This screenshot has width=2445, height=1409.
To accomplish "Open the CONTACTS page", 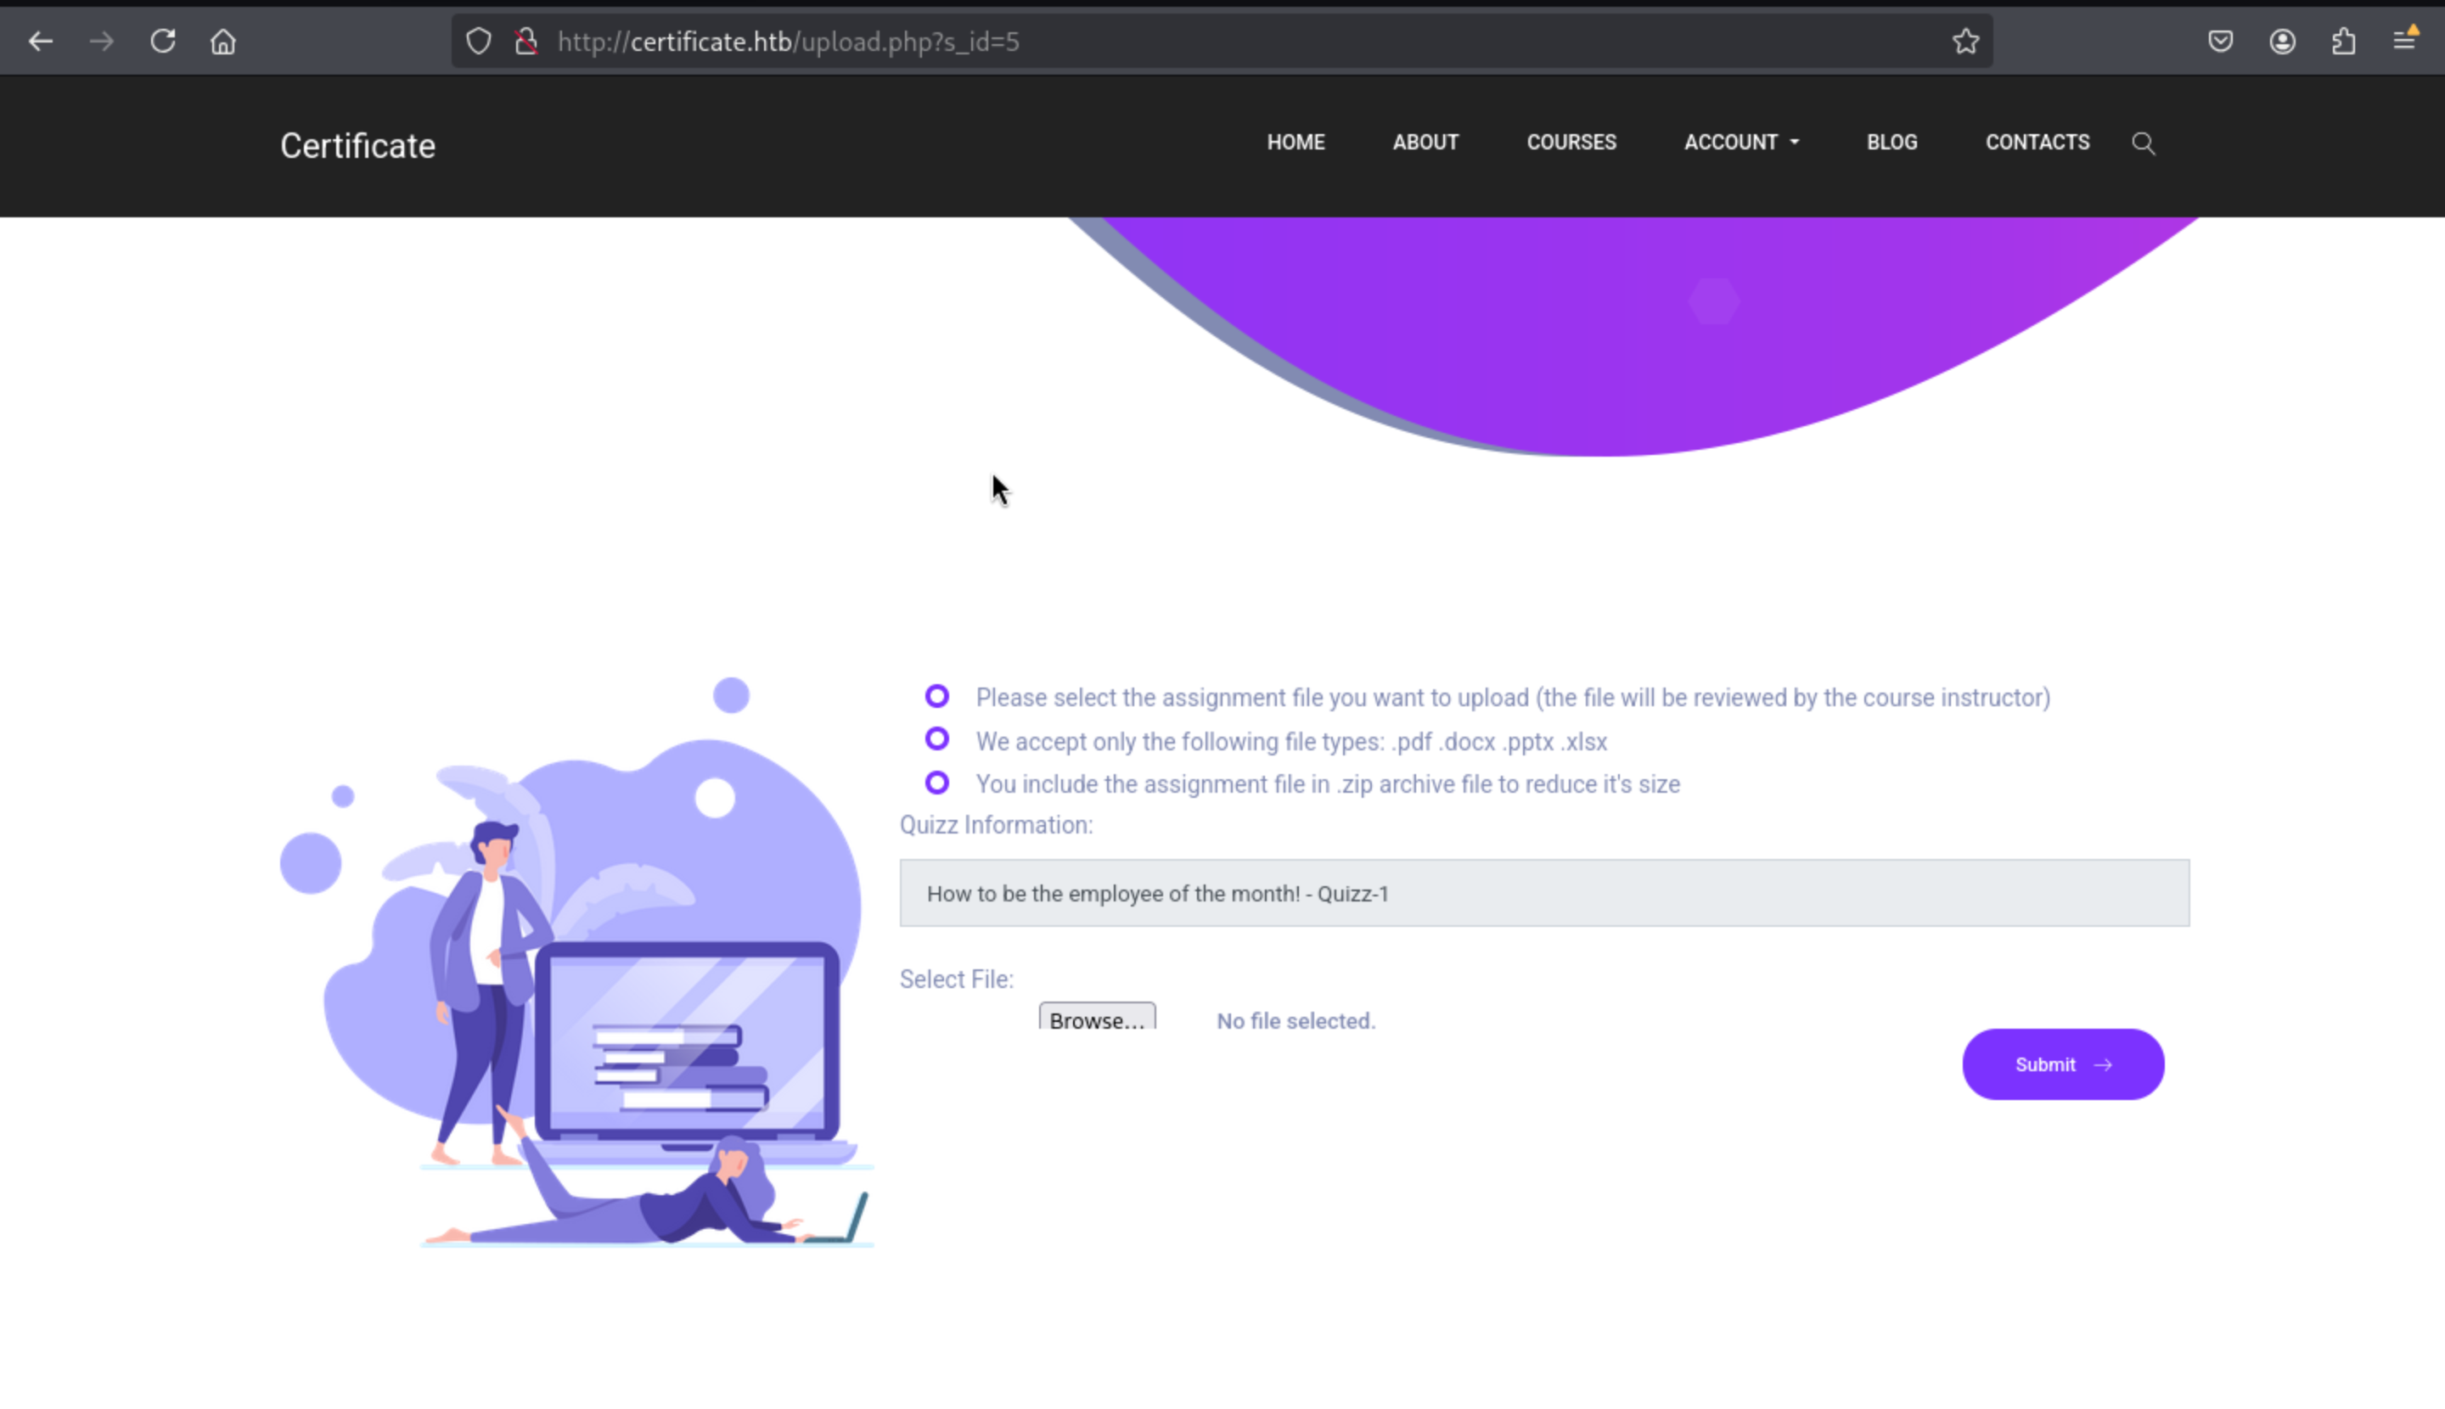I will 2037,143.
